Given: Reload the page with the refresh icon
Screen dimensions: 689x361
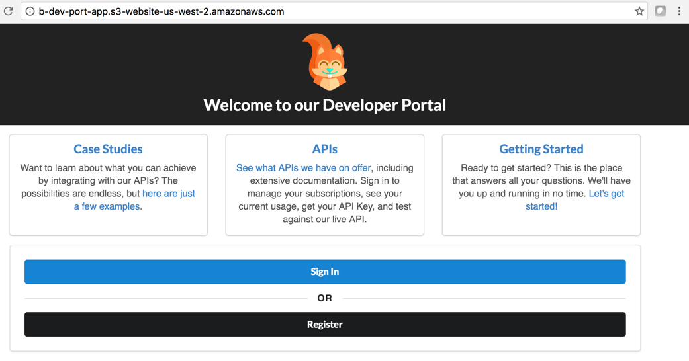Looking at the screenshot, I should point(9,11).
